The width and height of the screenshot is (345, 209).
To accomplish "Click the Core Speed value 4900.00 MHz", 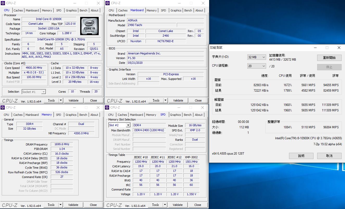I will (x=34, y=68).
